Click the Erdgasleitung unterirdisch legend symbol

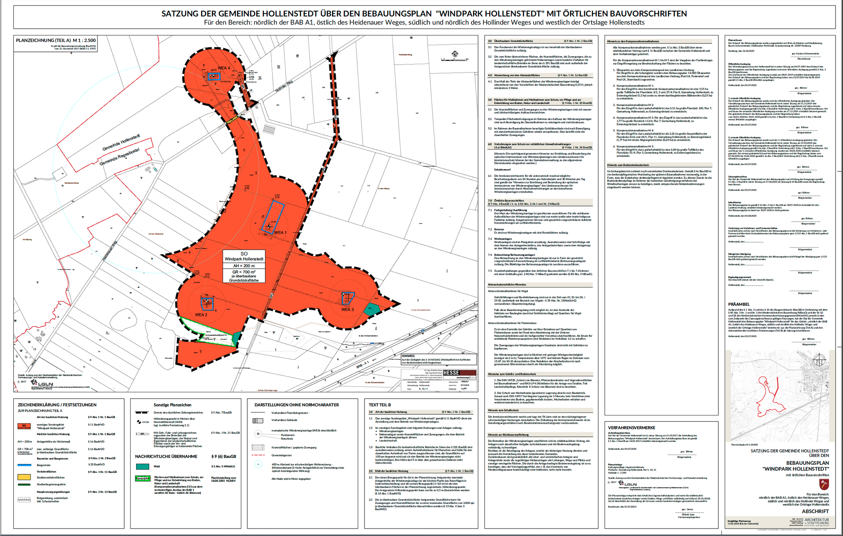click(24, 499)
